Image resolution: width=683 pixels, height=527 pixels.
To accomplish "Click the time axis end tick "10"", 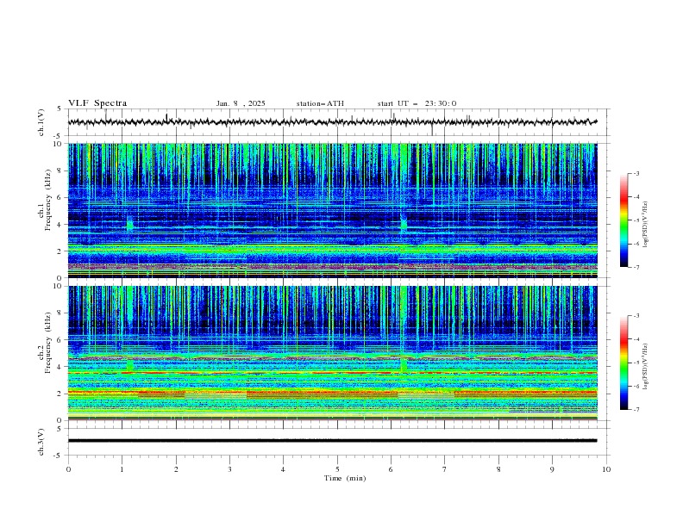I will [606, 469].
